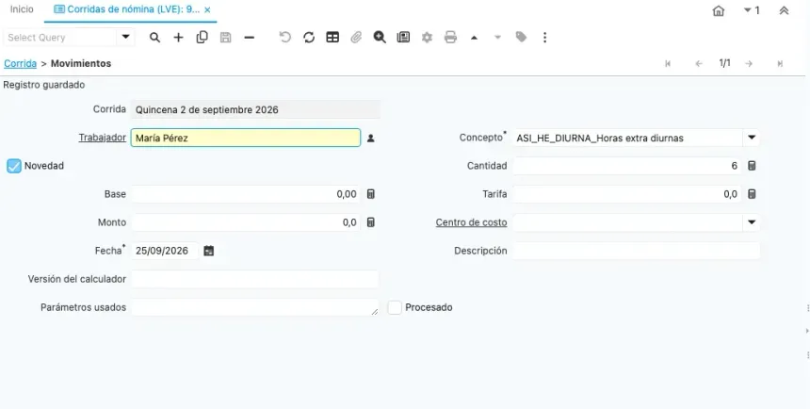Click the Search (magnifier) toolbar icon
810x409 pixels.
pyautogui.click(x=154, y=38)
